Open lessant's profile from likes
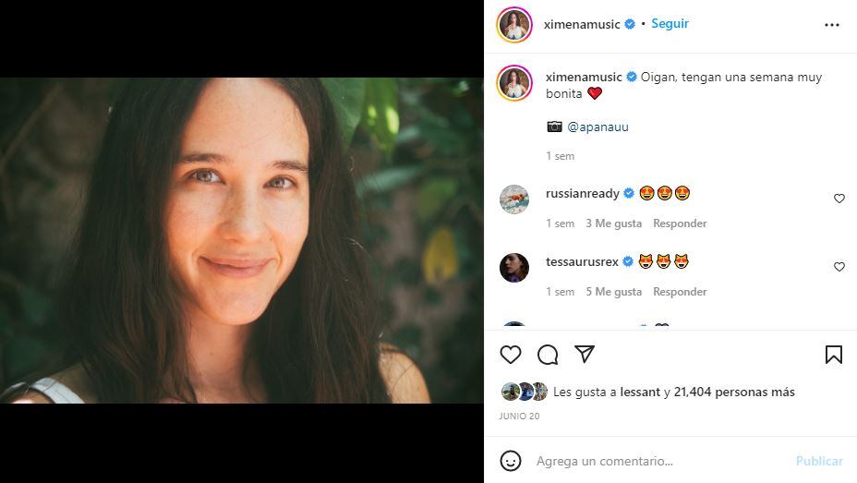 coord(642,392)
